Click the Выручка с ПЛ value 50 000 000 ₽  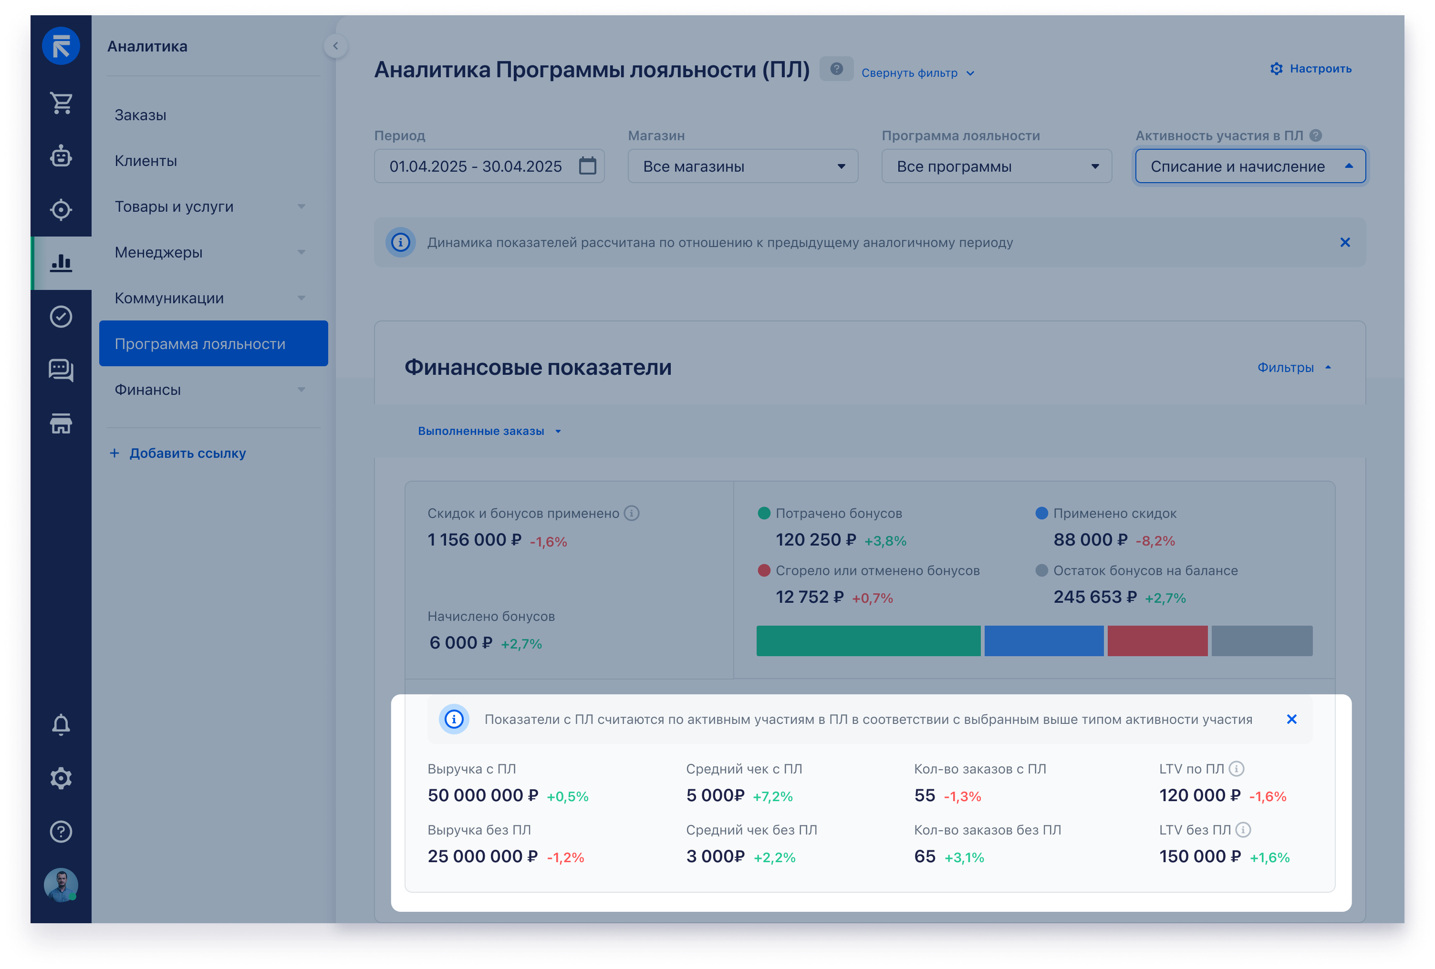pyautogui.click(x=483, y=795)
